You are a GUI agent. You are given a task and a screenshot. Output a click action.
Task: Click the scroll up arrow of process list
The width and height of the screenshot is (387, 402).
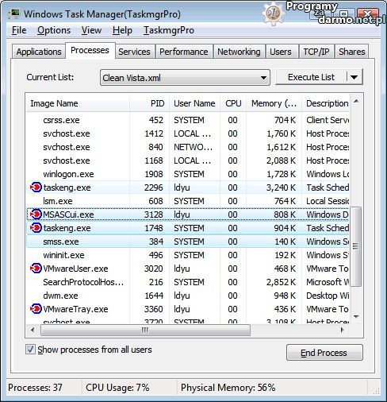pyautogui.click(x=356, y=101)
